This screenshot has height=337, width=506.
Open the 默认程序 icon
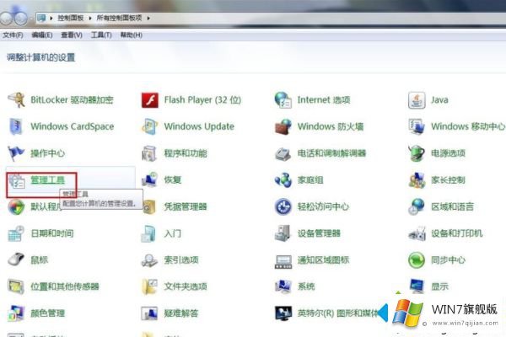pos(16,206)
